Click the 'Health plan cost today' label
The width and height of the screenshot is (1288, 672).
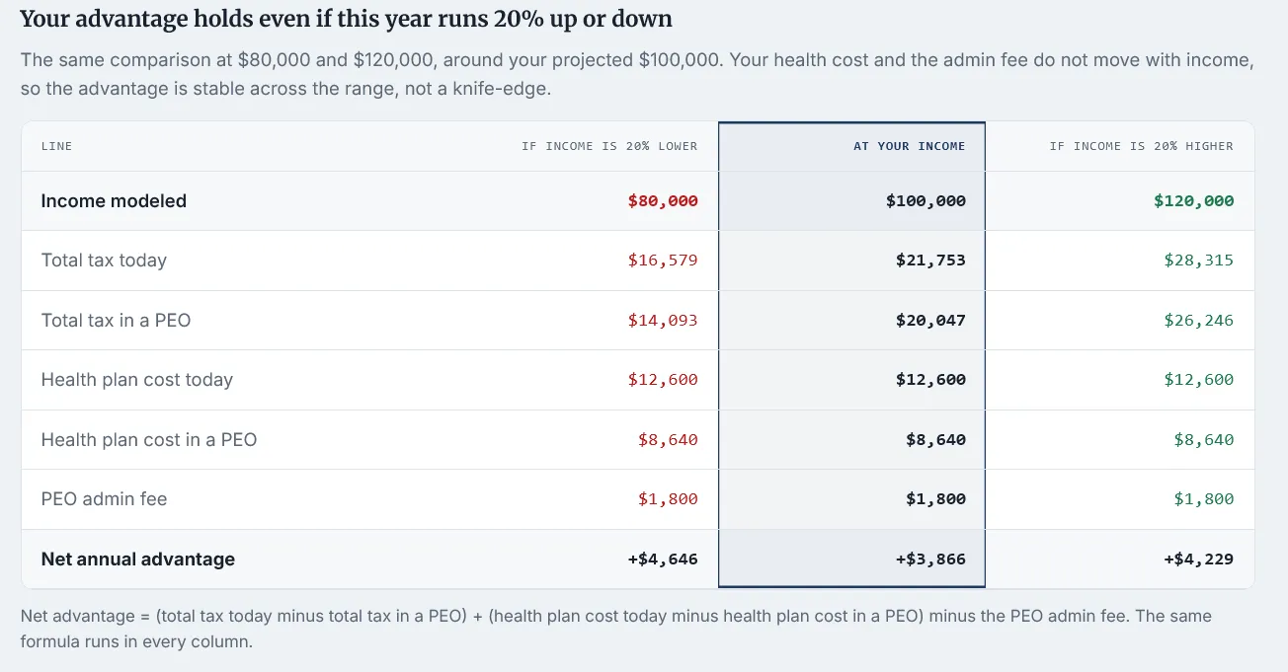137,380
